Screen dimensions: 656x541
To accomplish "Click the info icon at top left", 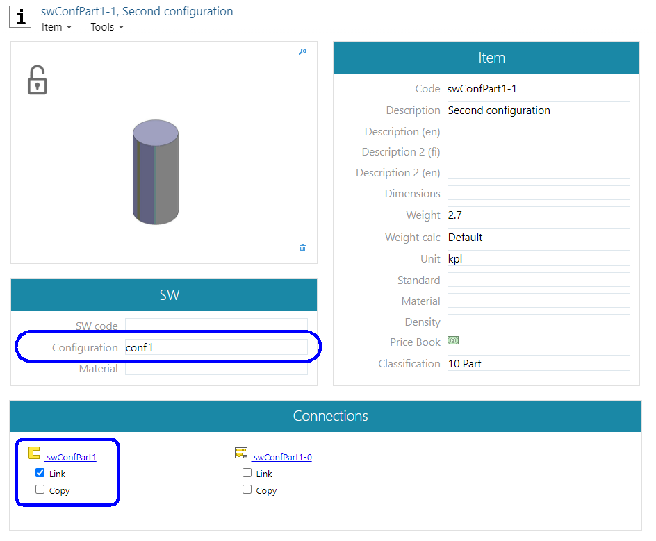I will 21,17.
